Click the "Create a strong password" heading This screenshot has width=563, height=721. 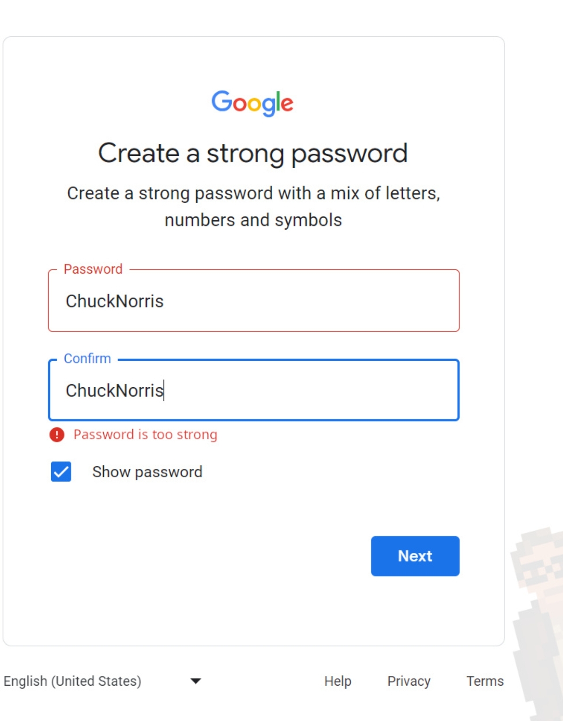[252, 153]
